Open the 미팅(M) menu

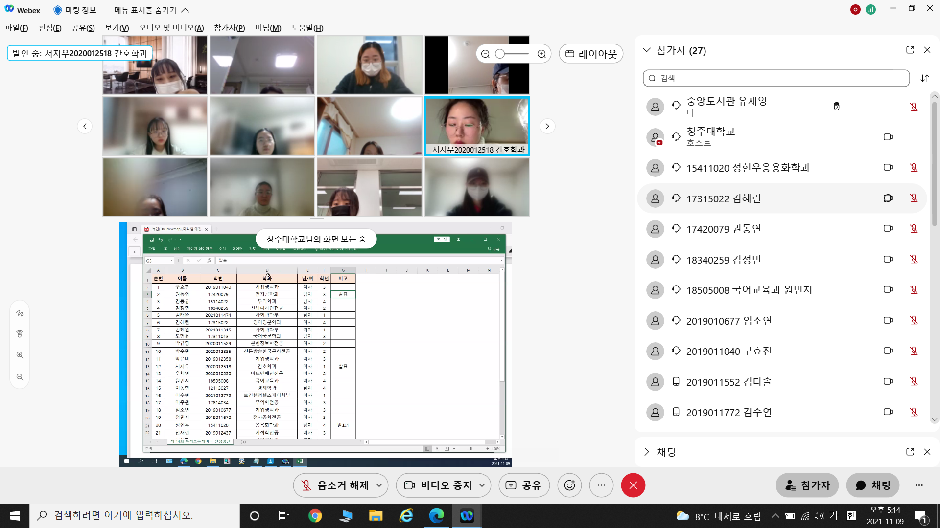point(268,28)
